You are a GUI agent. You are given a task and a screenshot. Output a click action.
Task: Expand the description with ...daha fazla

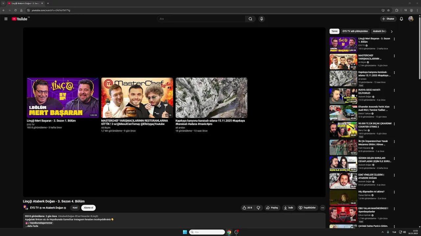point(32,226)
